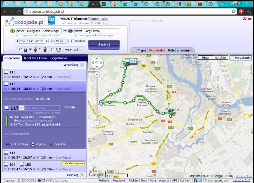Screen dimensions: 254x183
Task: Click the share icon for Inne linie
Action: point(50,144)
